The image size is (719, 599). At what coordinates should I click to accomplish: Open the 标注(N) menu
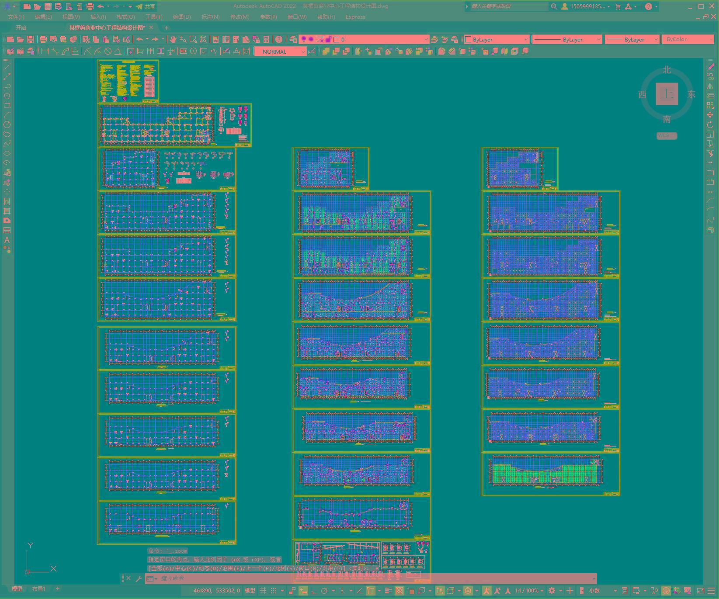[211, 17]
